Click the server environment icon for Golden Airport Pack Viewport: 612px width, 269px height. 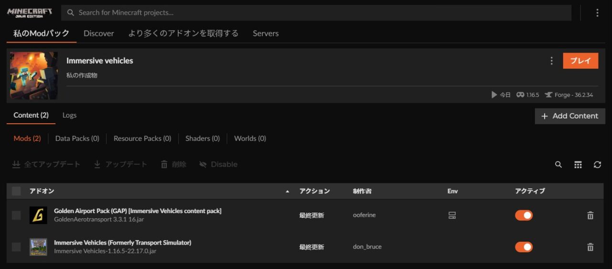[x=452, y=215]
